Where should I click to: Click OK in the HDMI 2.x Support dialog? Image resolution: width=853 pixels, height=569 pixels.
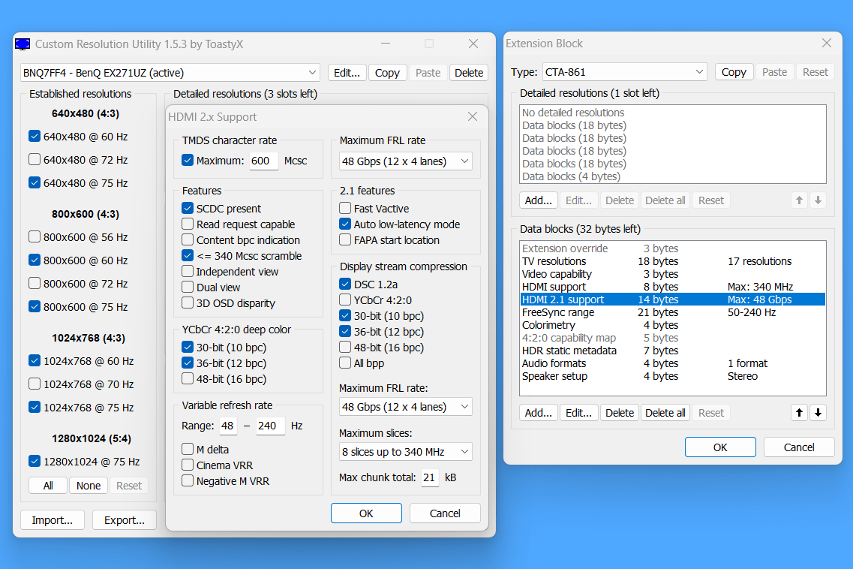coord(366,513)
